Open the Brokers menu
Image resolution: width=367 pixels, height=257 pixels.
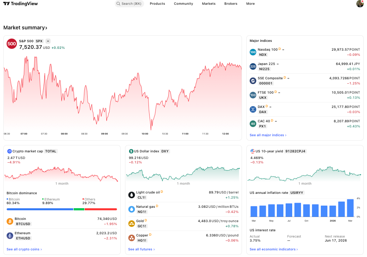(231, 4)
